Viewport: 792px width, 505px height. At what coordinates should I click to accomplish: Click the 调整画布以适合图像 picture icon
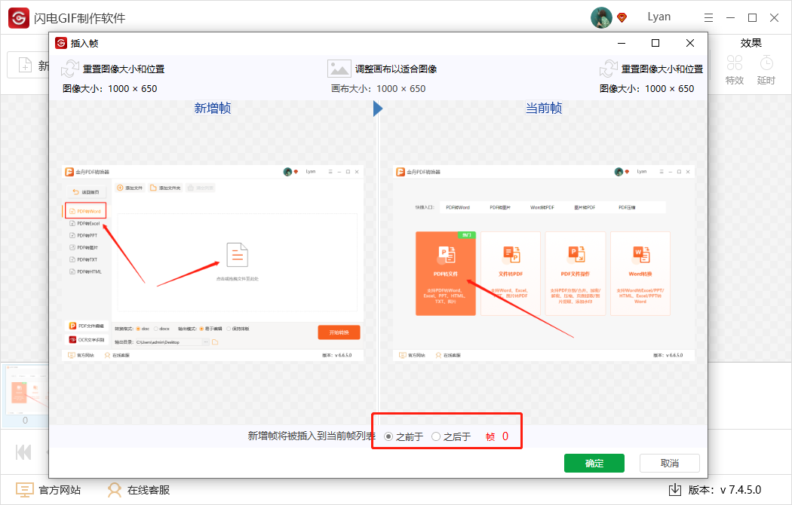pyautogui.click(x=339, y=69)
